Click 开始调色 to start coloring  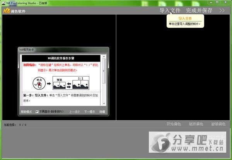point(174,124)
